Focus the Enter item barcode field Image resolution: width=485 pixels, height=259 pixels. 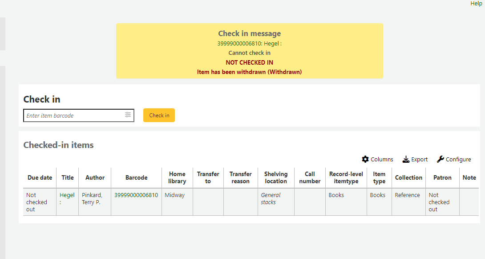pos(74,115)
